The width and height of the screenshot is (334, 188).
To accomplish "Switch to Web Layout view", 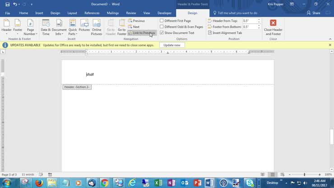I will pos(283,174).
